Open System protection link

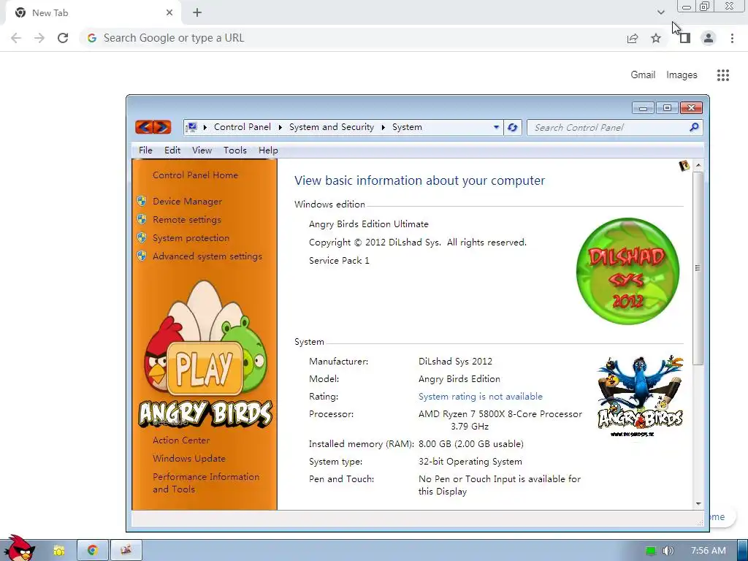point(191,237)
